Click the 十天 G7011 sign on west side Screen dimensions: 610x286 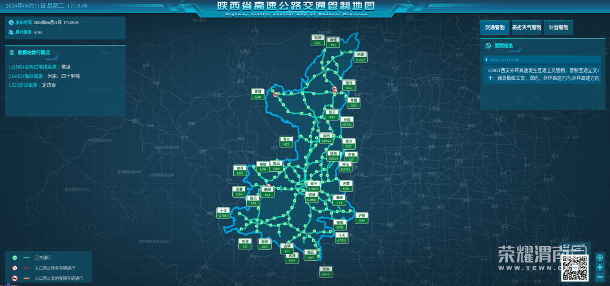pos(223,213)
